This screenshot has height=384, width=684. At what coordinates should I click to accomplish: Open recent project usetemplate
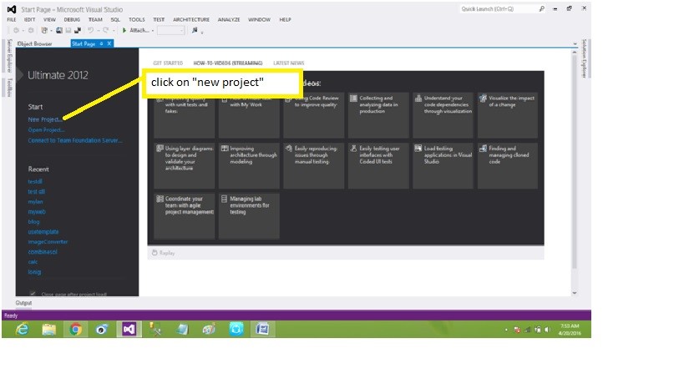[43, 232]
